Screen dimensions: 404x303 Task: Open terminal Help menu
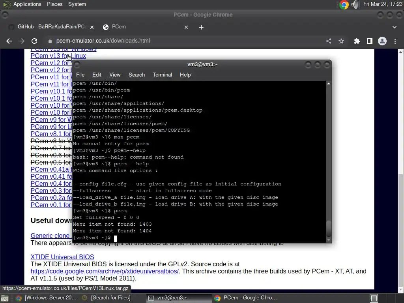pyautogui.click(x=185, y=75)
